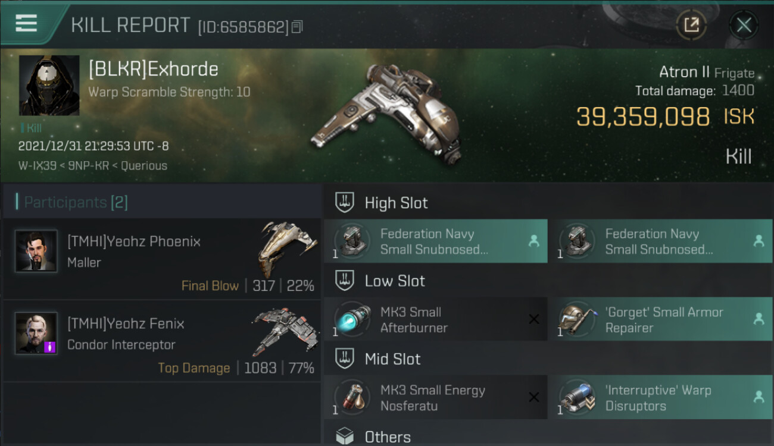Copy the kill report ID

(297, 27)
